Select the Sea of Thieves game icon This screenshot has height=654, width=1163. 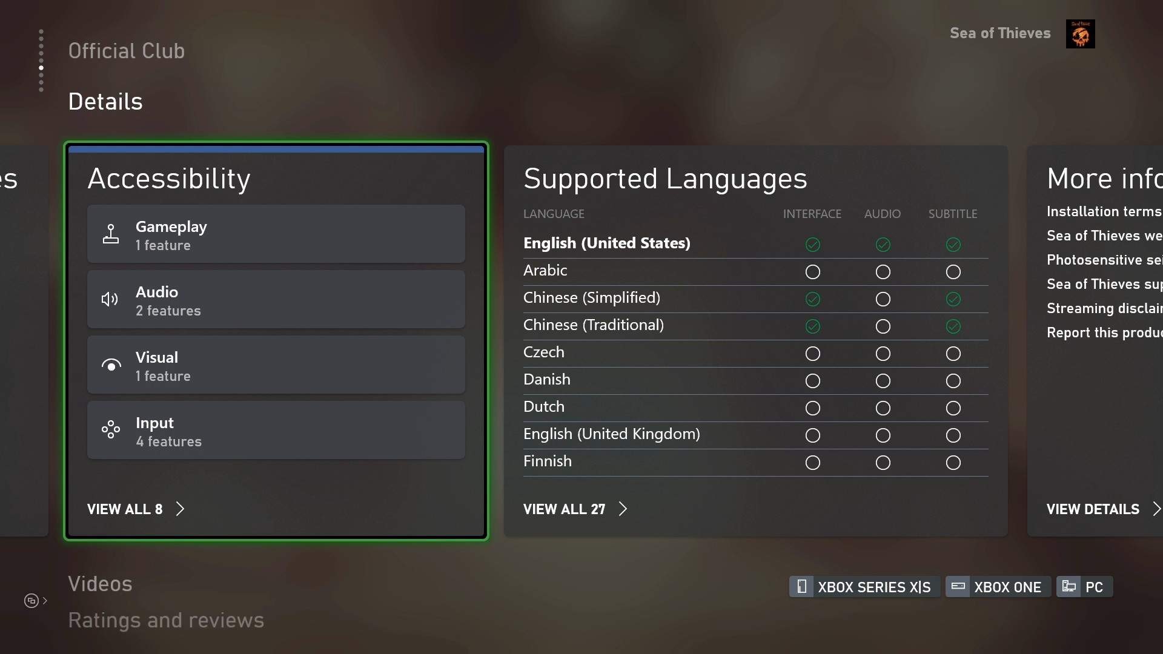point(1081,33)
